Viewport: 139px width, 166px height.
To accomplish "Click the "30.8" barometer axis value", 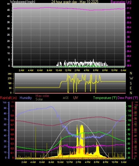I will (129, 18).
